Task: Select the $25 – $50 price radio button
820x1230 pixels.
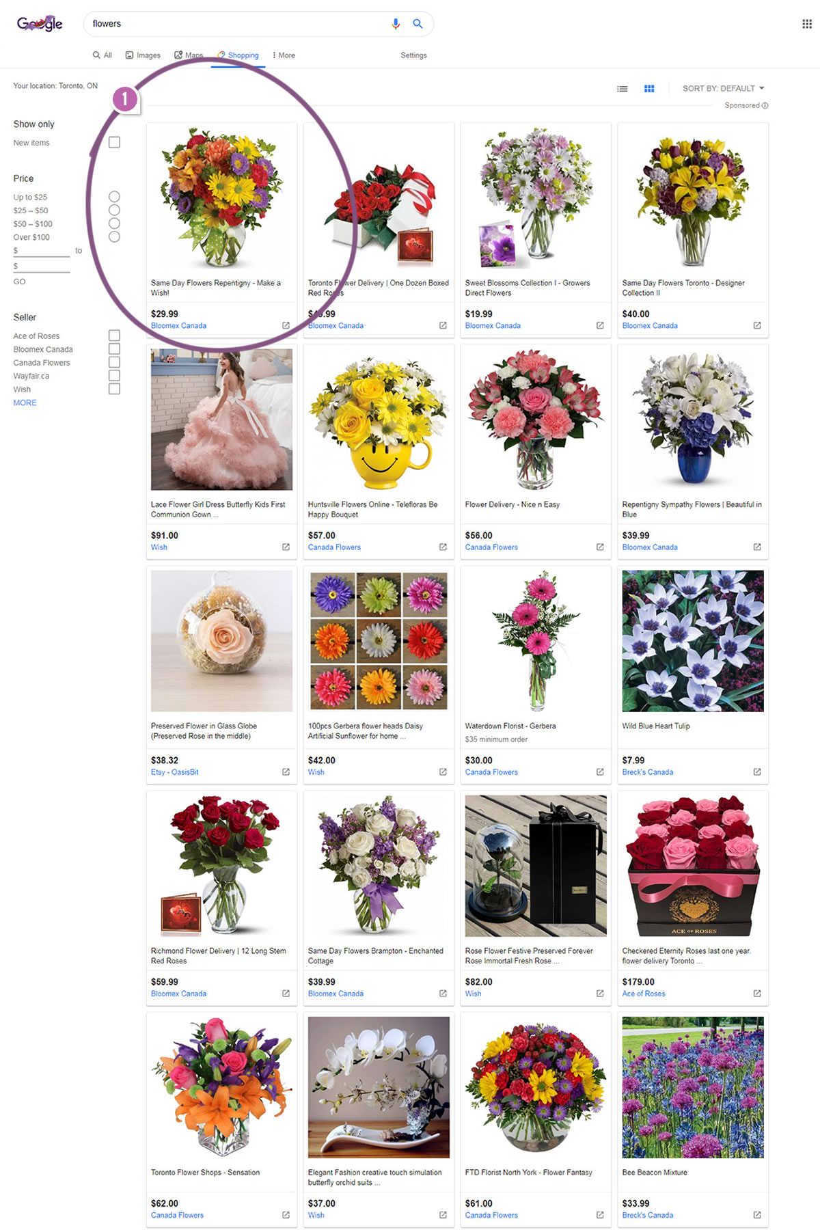Action: coord(115,210)
